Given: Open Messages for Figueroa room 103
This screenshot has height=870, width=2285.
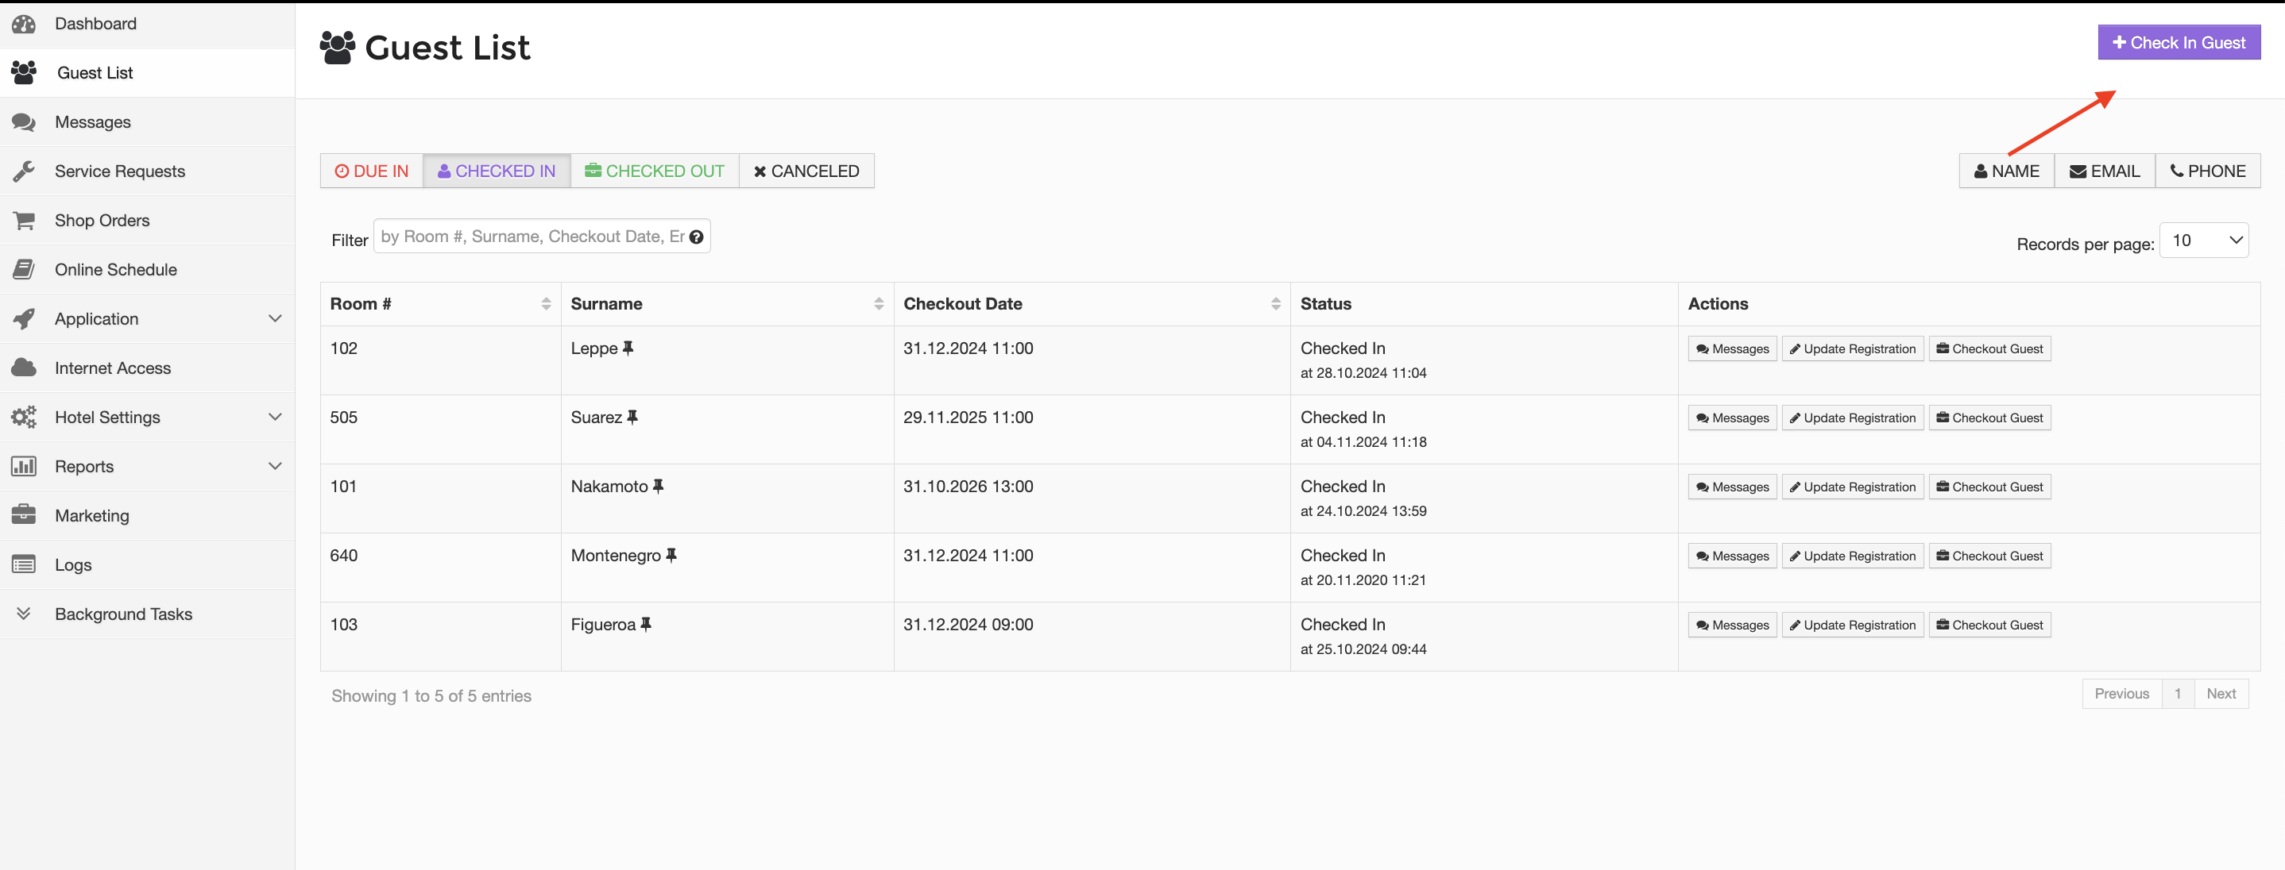Looking at the screenshot, I should point(1732,626).
